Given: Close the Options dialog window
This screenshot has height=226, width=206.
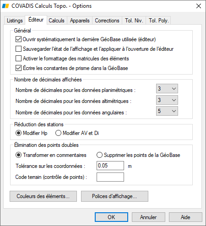Looking at the screenshot, I should pyautogui.click(x=199, y=6).
